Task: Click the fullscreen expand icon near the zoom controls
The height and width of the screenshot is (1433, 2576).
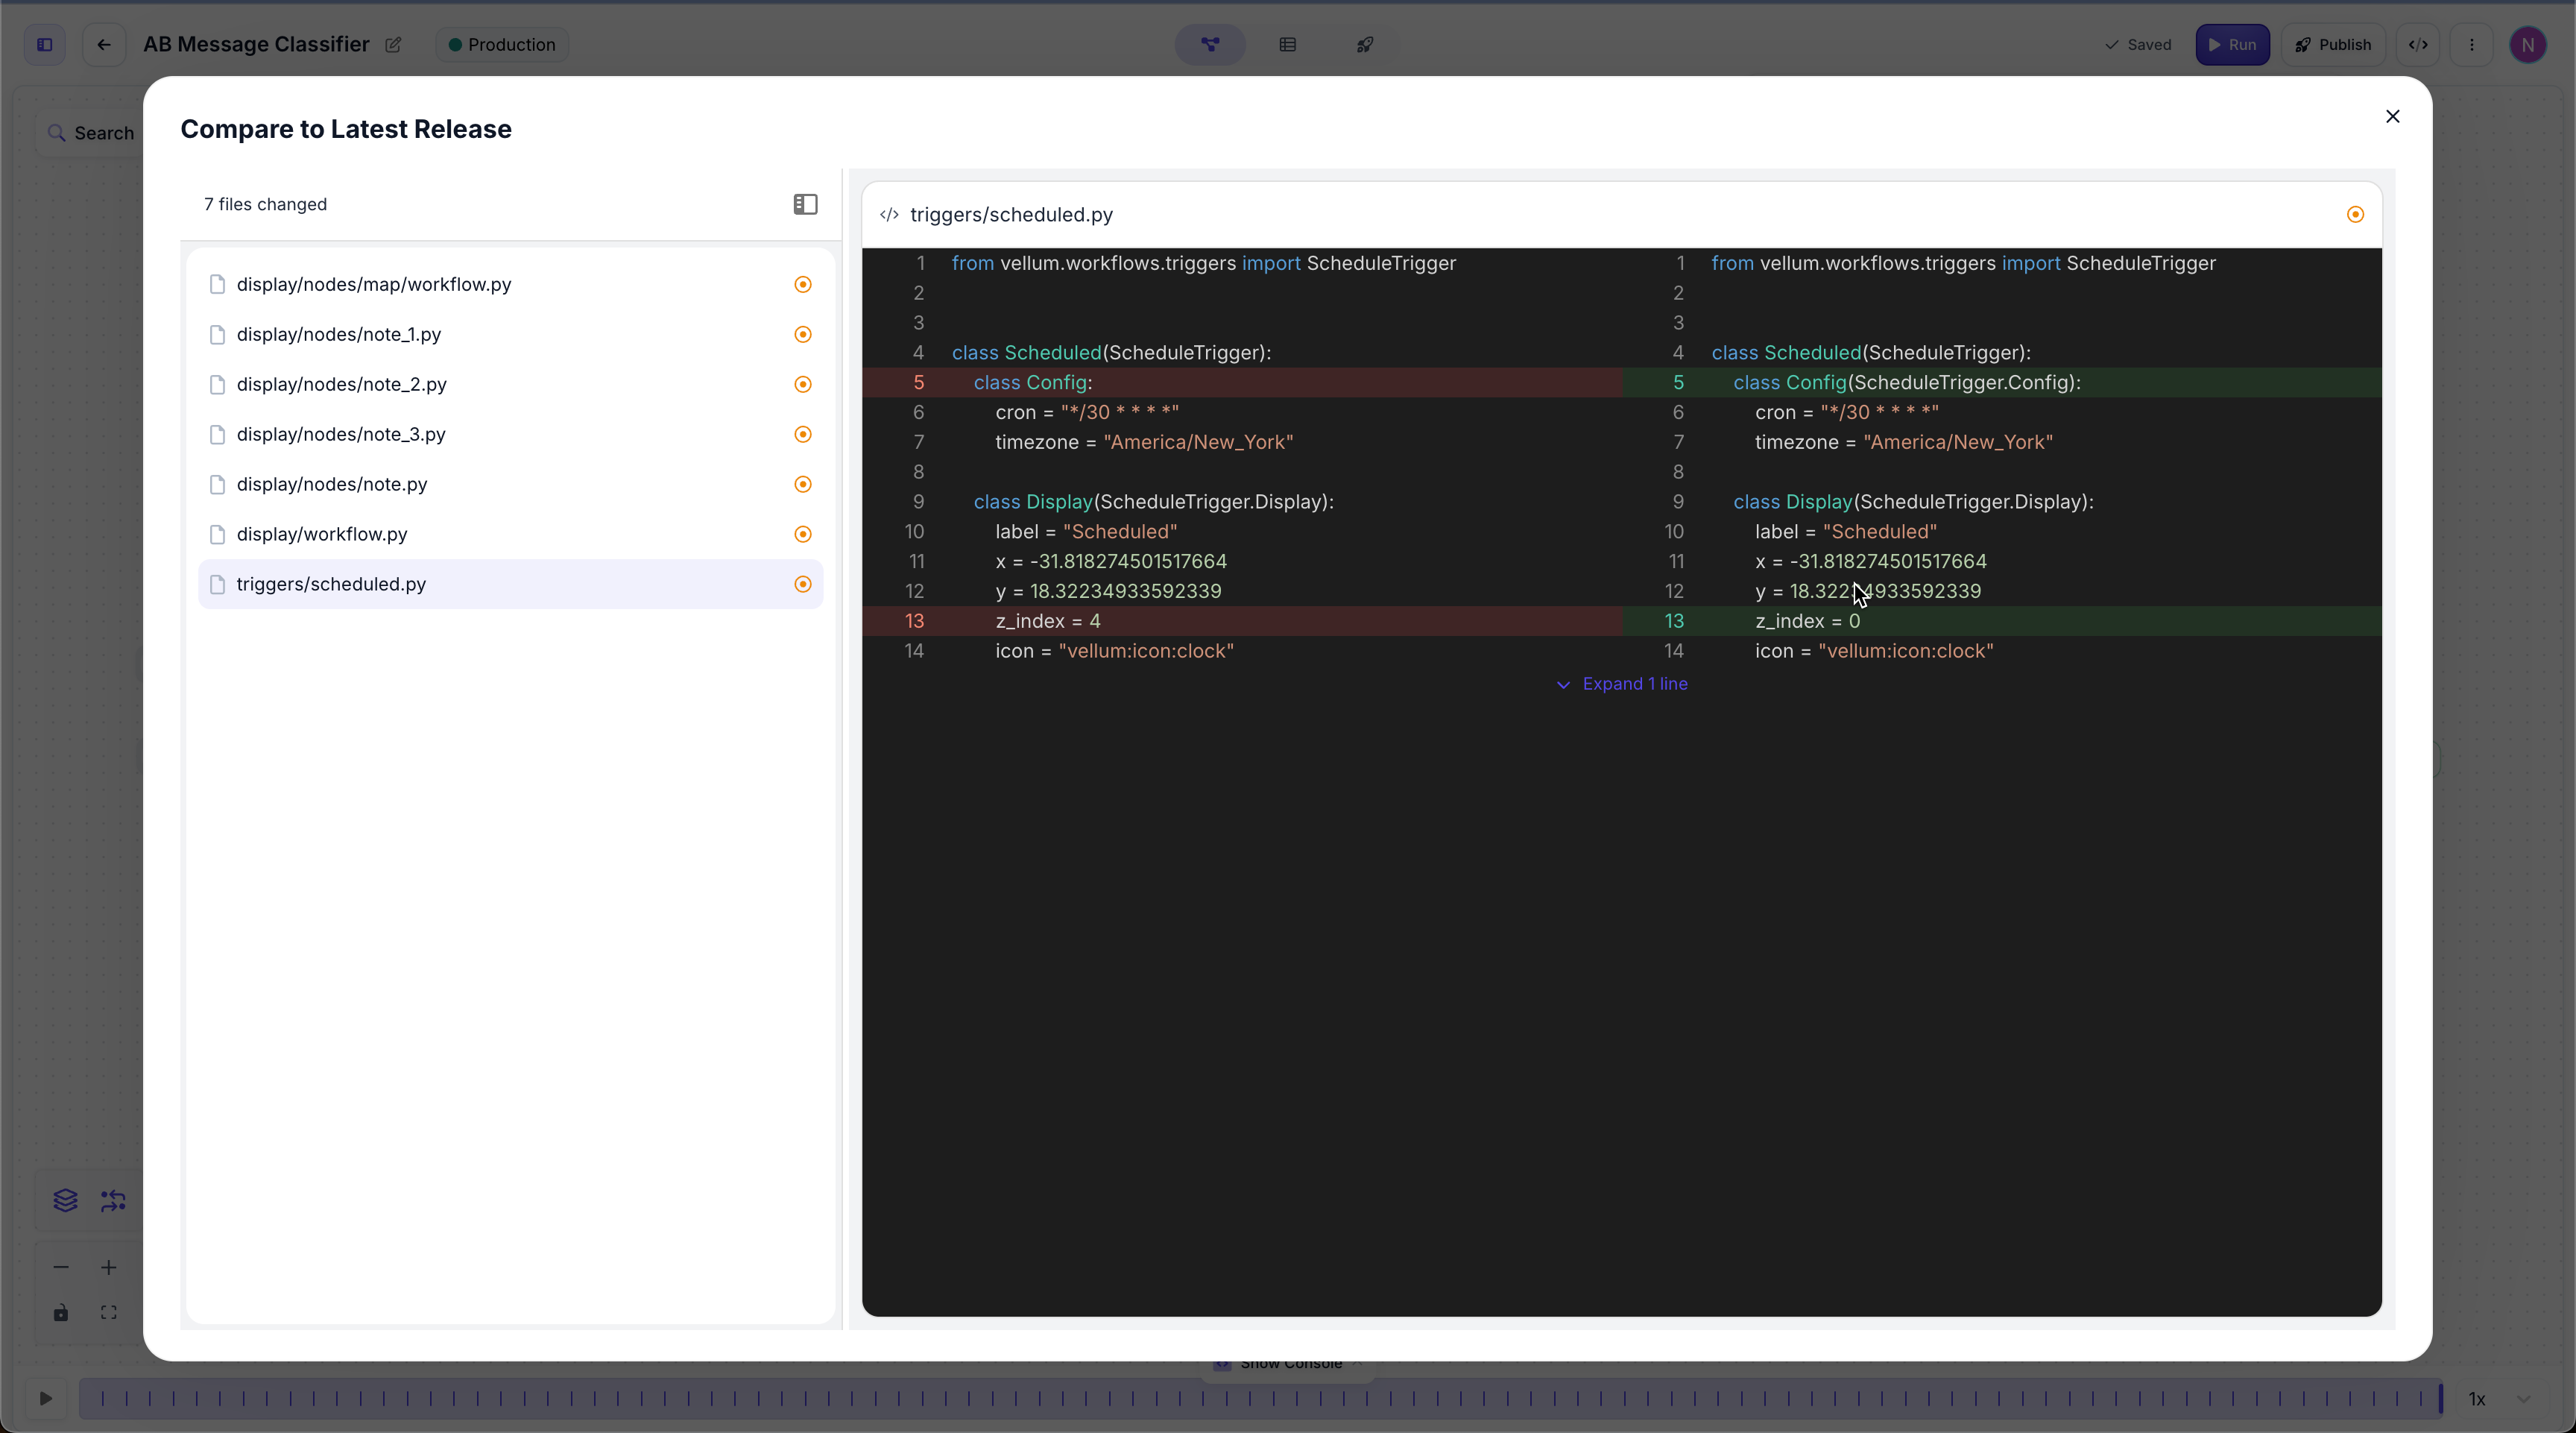Action: pyautogui.click(x=109, y=1313)
